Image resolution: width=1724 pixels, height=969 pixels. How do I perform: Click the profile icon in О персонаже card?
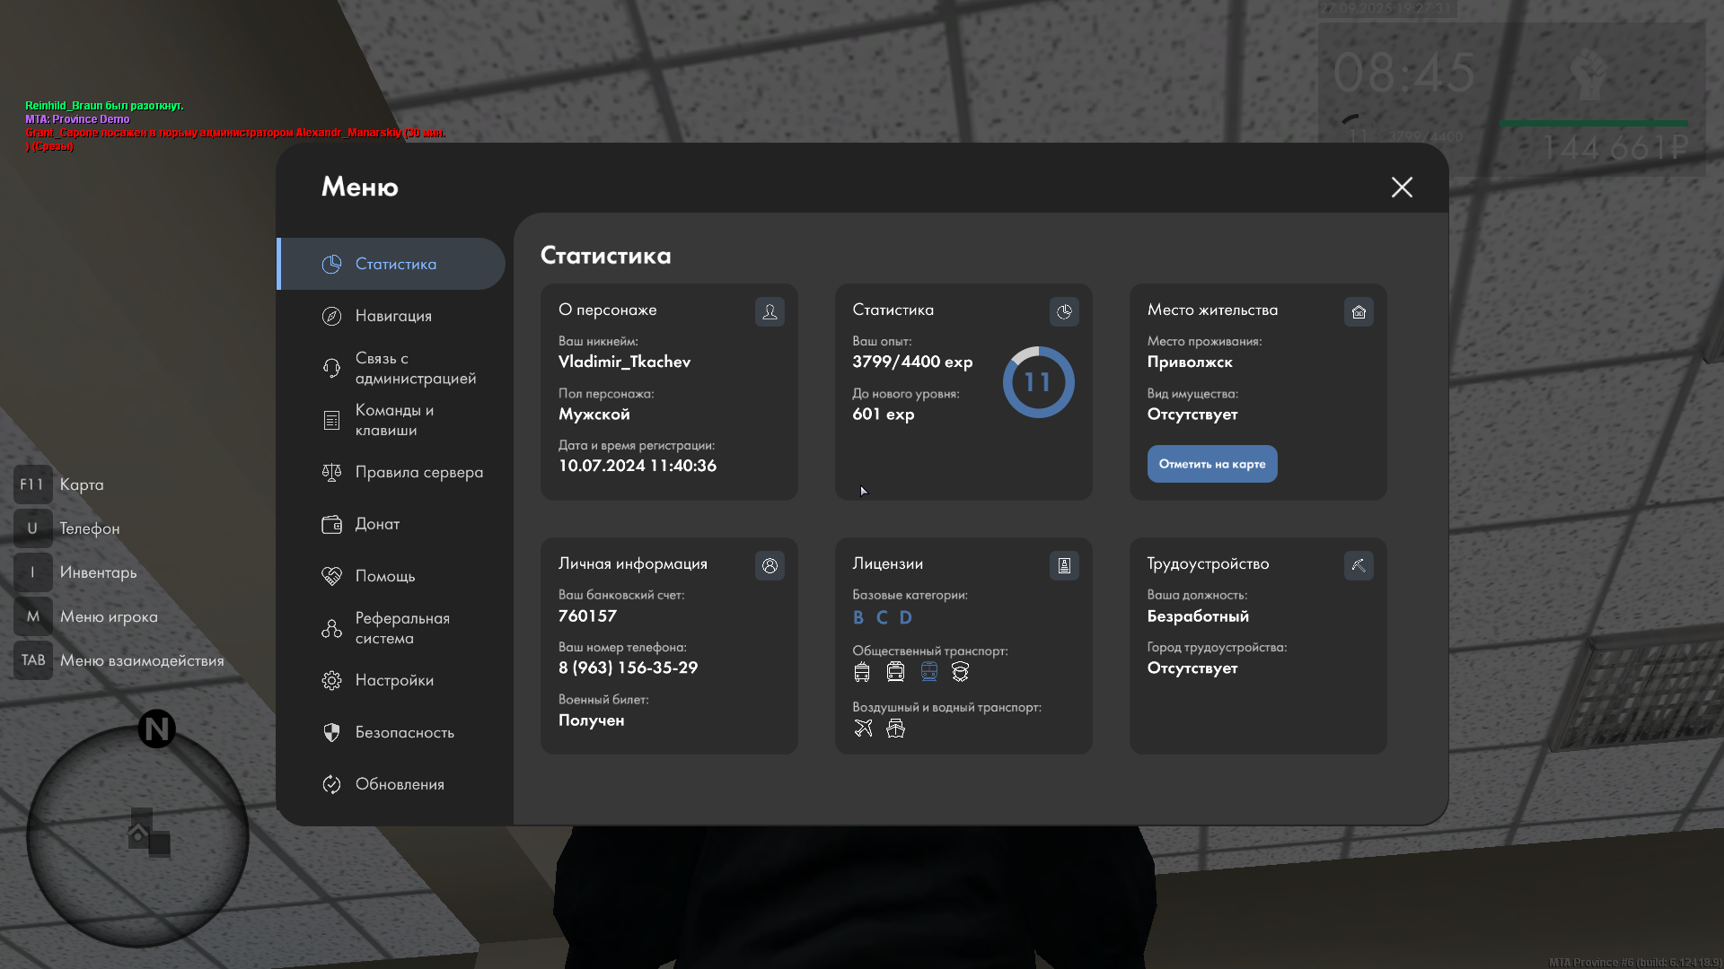770,311
